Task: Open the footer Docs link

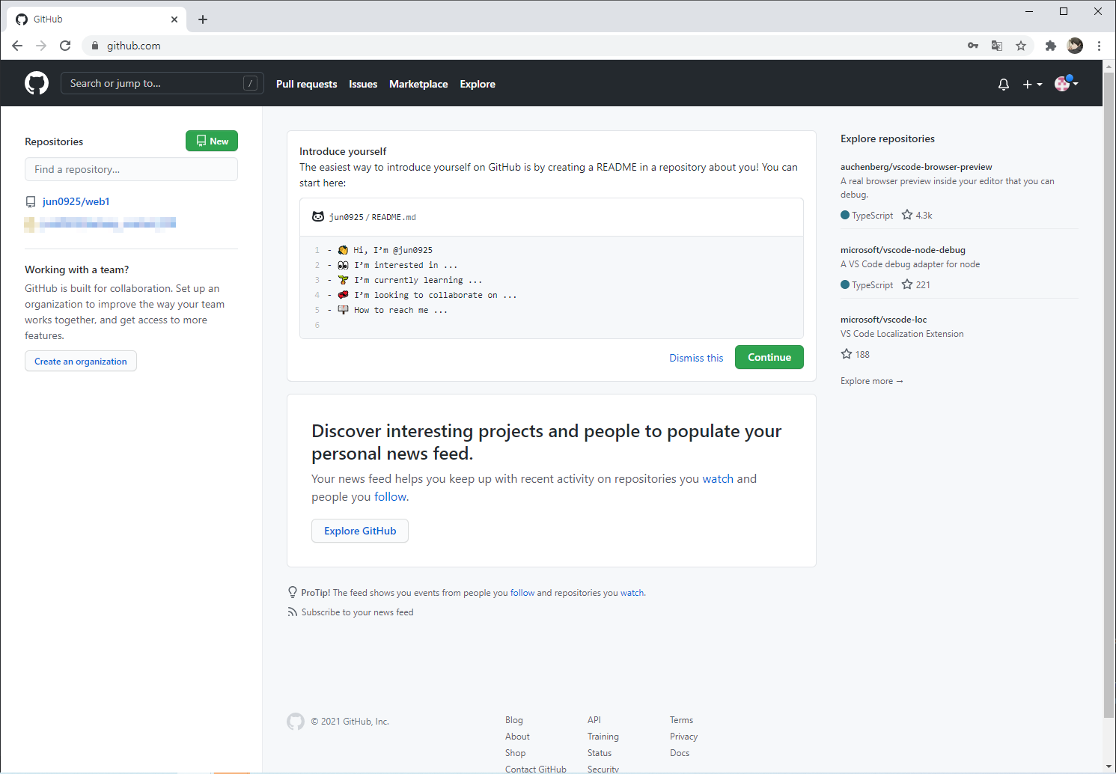Action: coord(680,753)
